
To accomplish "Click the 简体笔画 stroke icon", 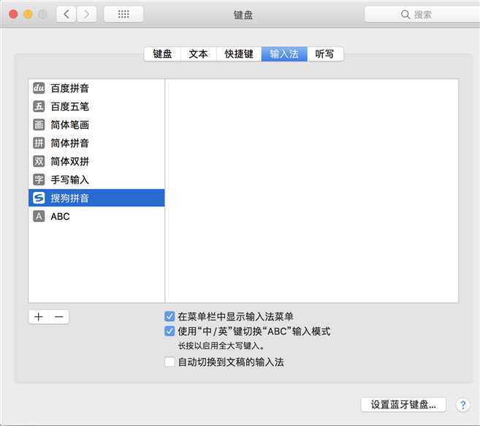I will (39, 125).
